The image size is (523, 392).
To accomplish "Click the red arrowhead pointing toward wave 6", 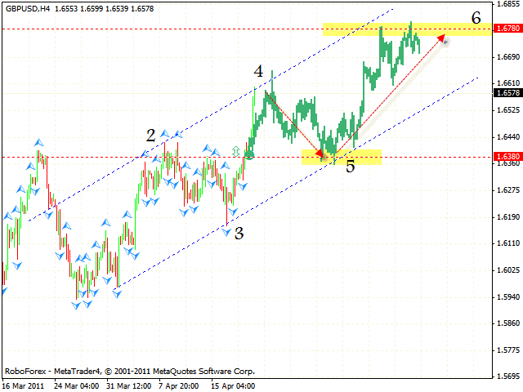I will [441, 37].
